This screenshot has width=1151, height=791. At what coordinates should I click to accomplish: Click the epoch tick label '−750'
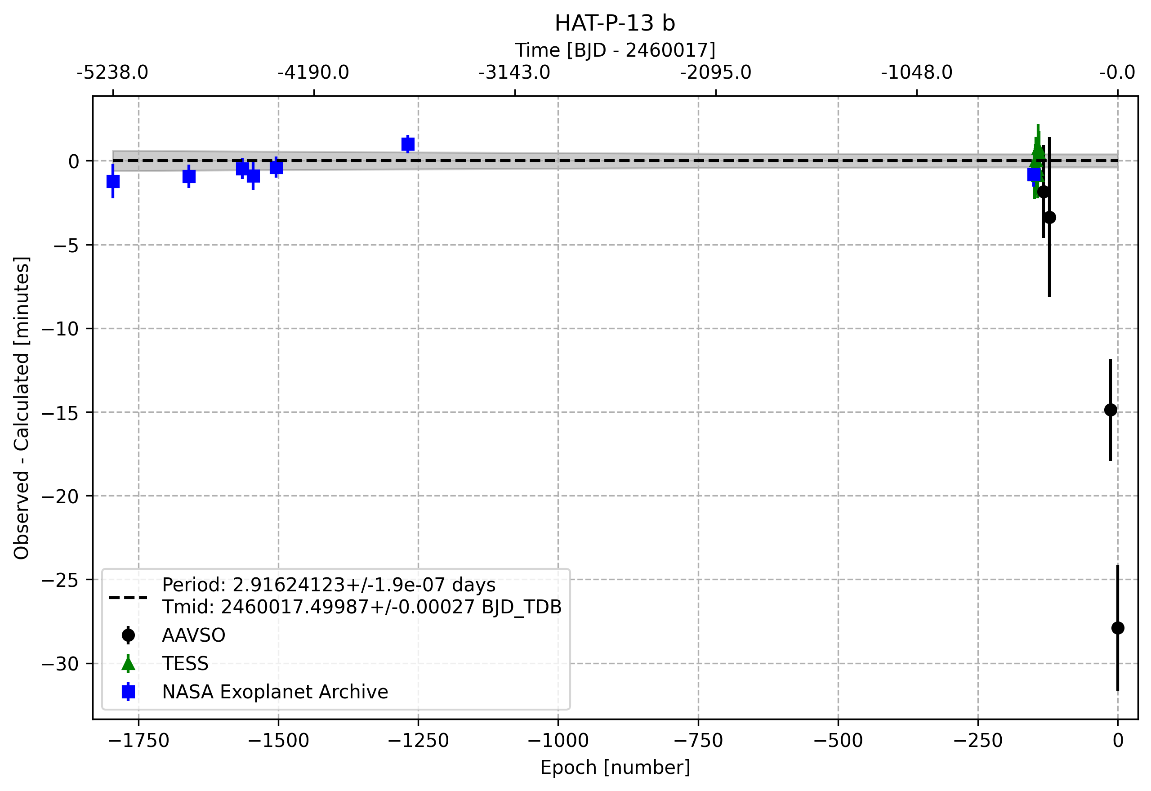(699, 741)
